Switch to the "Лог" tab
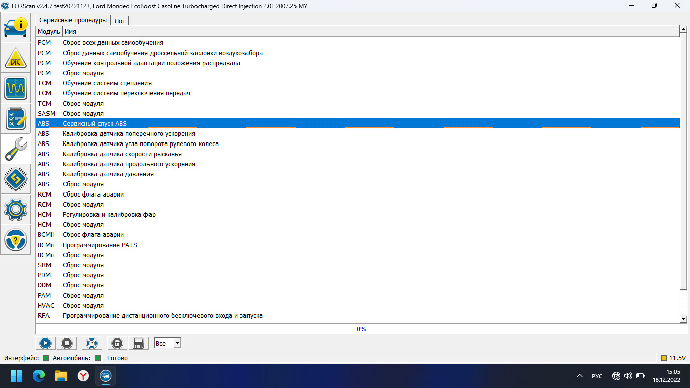This screenshot has height=388, width=690. 120,21
